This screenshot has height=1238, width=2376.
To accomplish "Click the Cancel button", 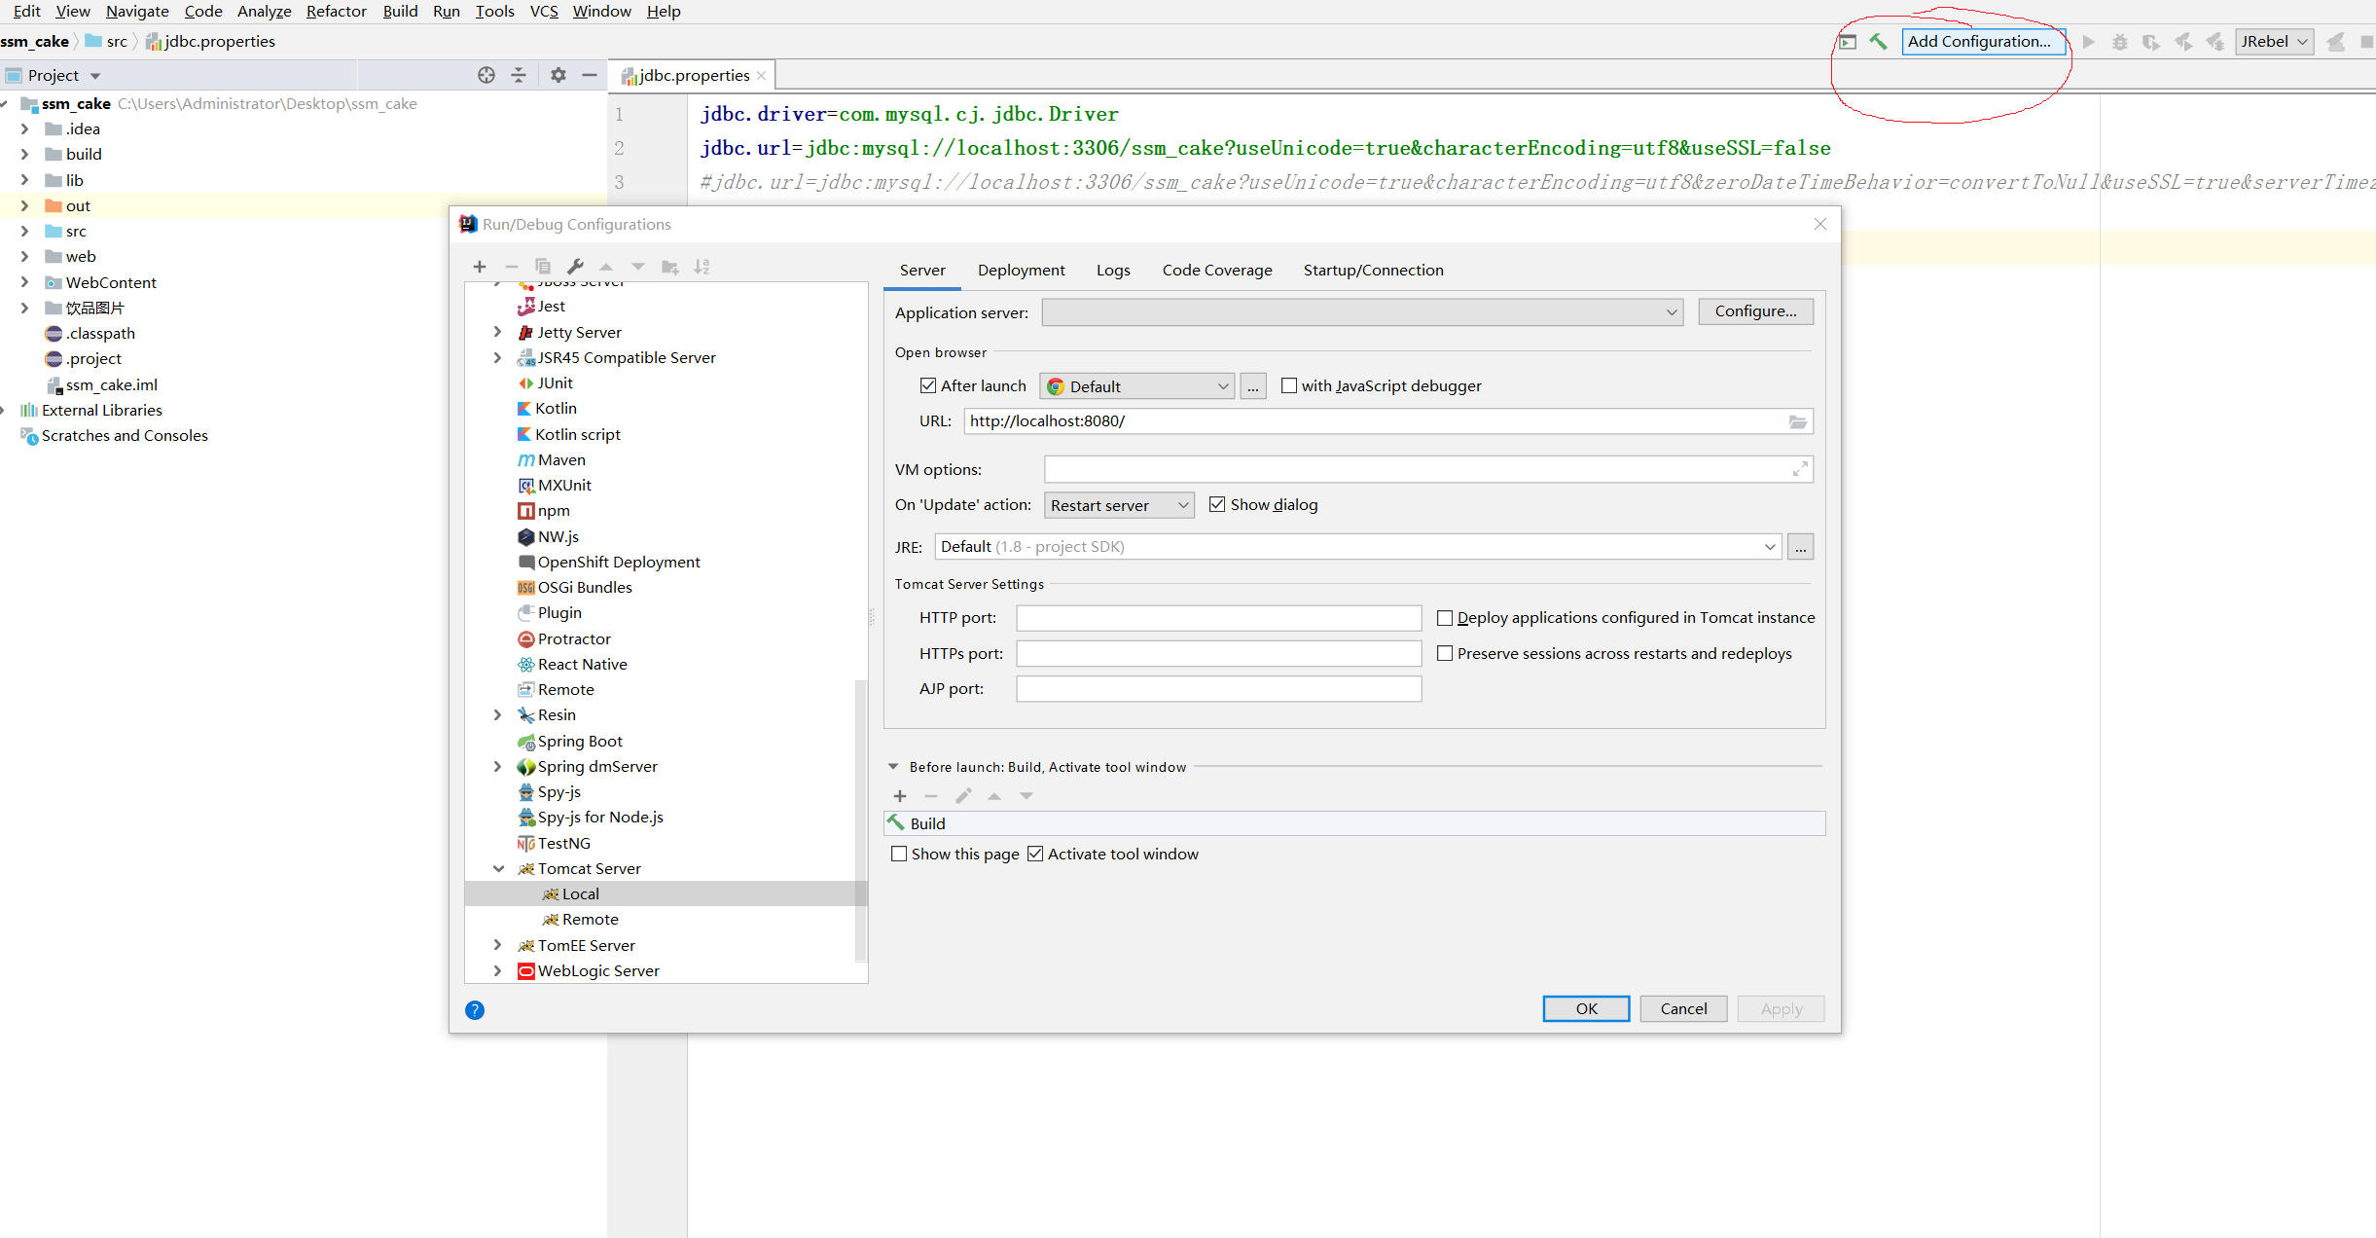I will [x=1683, y=1009].
